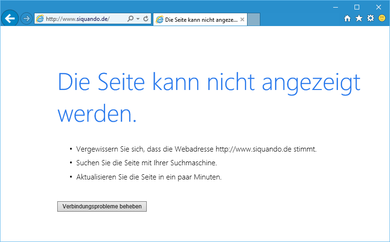Close the Internet Explorer window

point(378,7)
